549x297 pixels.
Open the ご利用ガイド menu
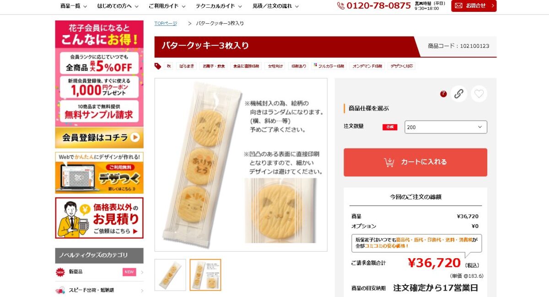[x=167, y=6]
